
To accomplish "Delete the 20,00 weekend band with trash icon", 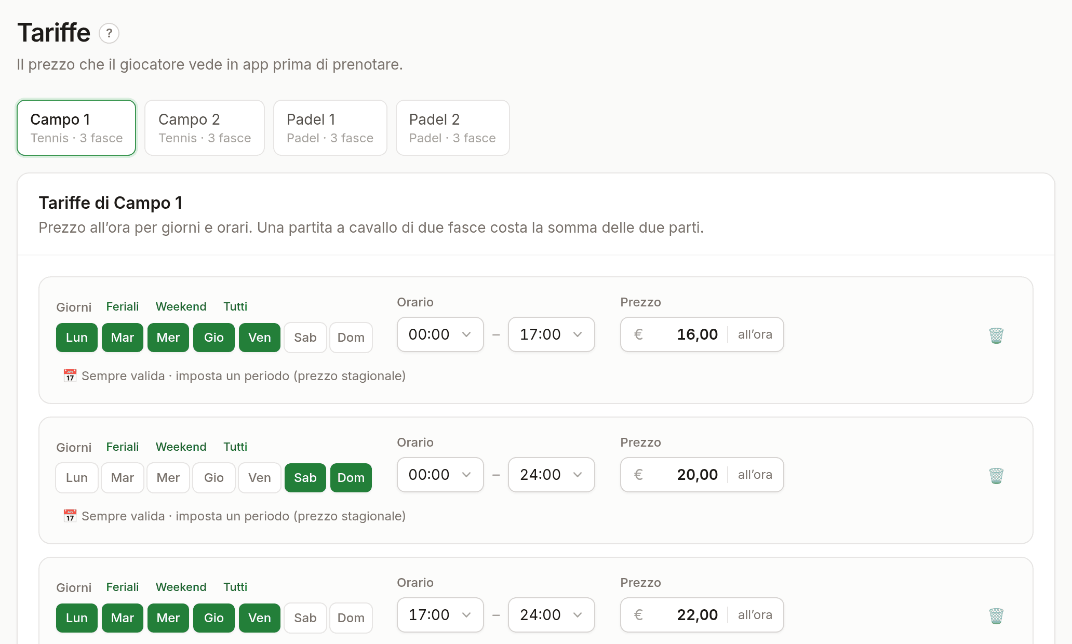I will pos(996,476).
